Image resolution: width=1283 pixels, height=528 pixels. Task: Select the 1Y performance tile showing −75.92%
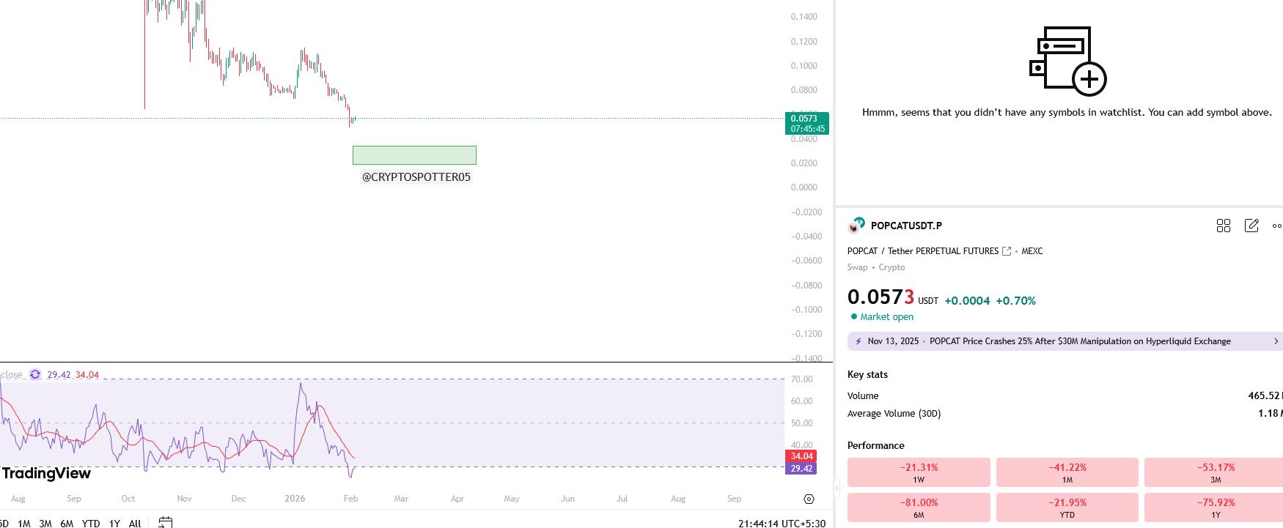pos(1214,507)
